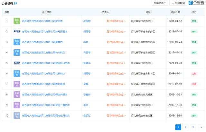Click the 导出数据 export data button

(x=178, y=3)
